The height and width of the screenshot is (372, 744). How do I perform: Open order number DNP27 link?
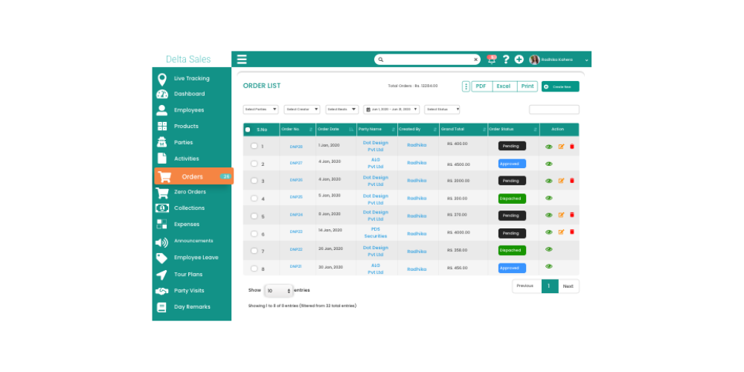click(x=296, y=163)
